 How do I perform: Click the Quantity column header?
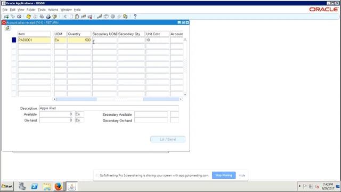coord(79,34)
